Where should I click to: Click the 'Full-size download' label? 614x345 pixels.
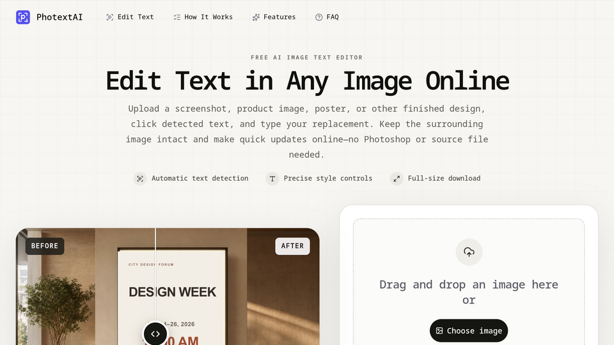(x=444, y=178)
